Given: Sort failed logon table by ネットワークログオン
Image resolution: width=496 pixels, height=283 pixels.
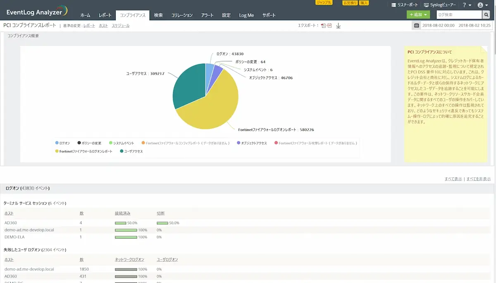Looking at the screenshot, I should [130, 259].
